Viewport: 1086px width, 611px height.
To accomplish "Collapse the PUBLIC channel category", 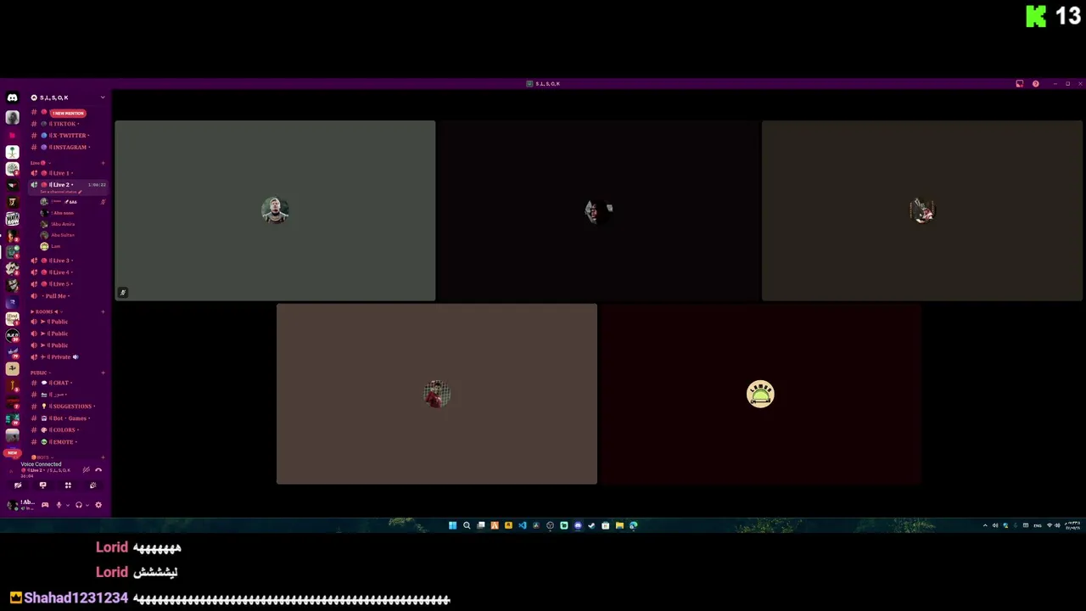I will (x=40, y=373).
